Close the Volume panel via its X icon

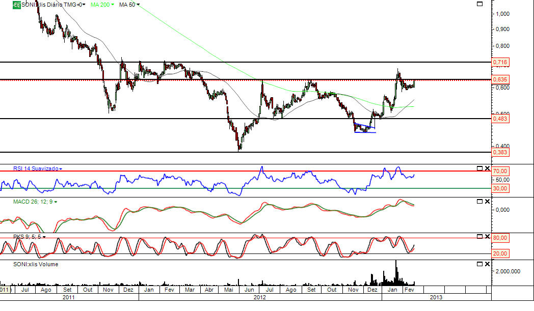[x=487, y=264]
